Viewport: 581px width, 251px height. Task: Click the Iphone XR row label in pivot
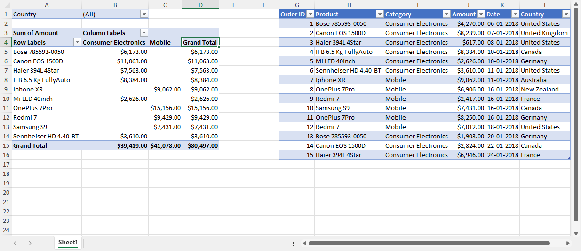click(x=47, y=89)
